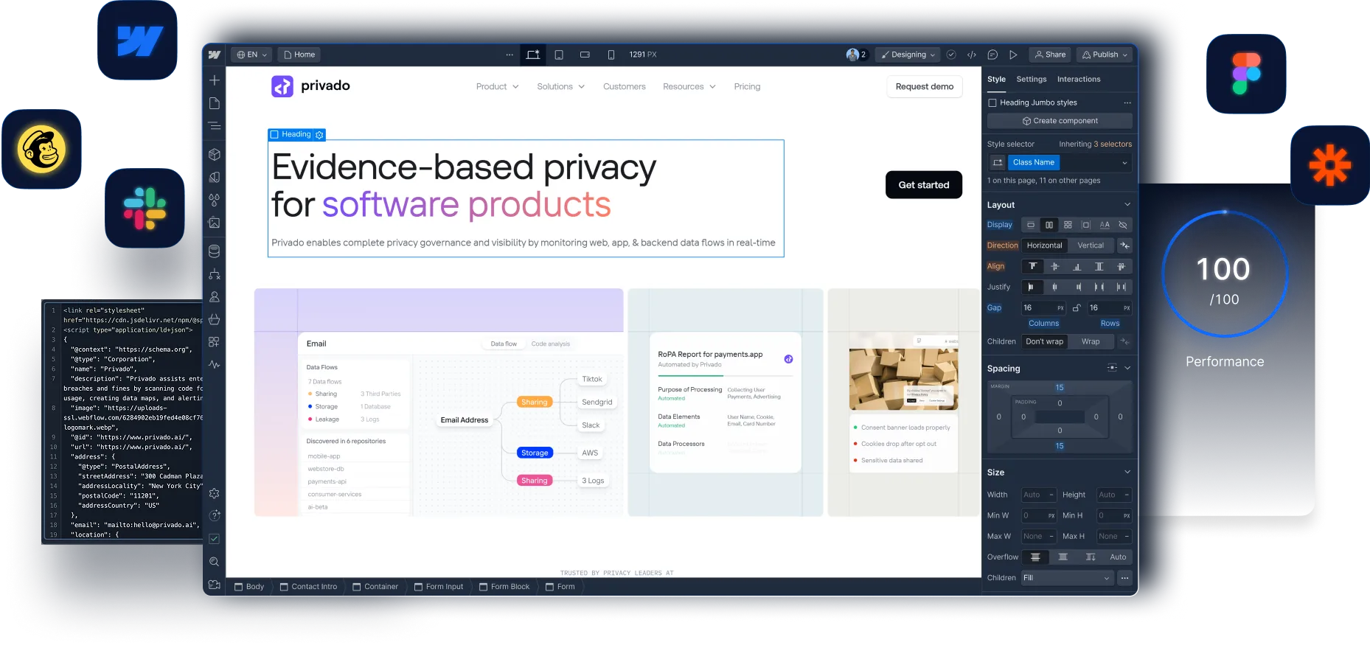Click the Request demo button
The height and width of the screenshot is (648, 1370).
click(x=924, y=87)
